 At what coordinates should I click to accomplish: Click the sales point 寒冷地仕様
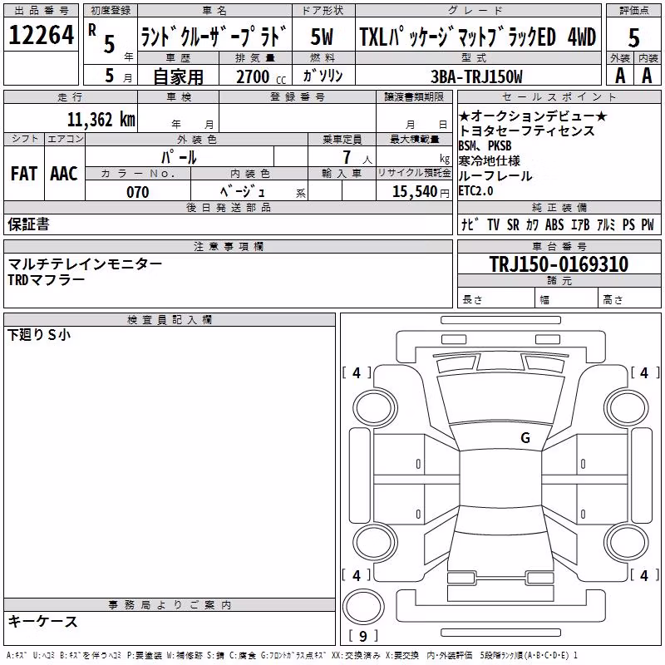pyautogui.click(x=490, y=160)
